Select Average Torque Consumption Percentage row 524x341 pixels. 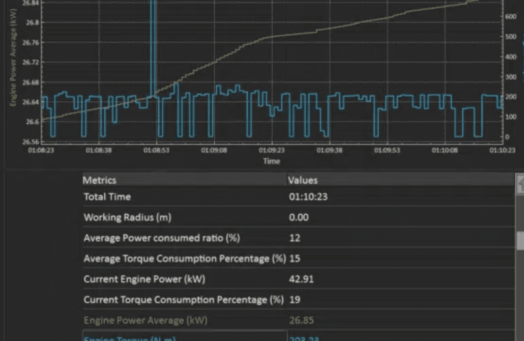184,259
